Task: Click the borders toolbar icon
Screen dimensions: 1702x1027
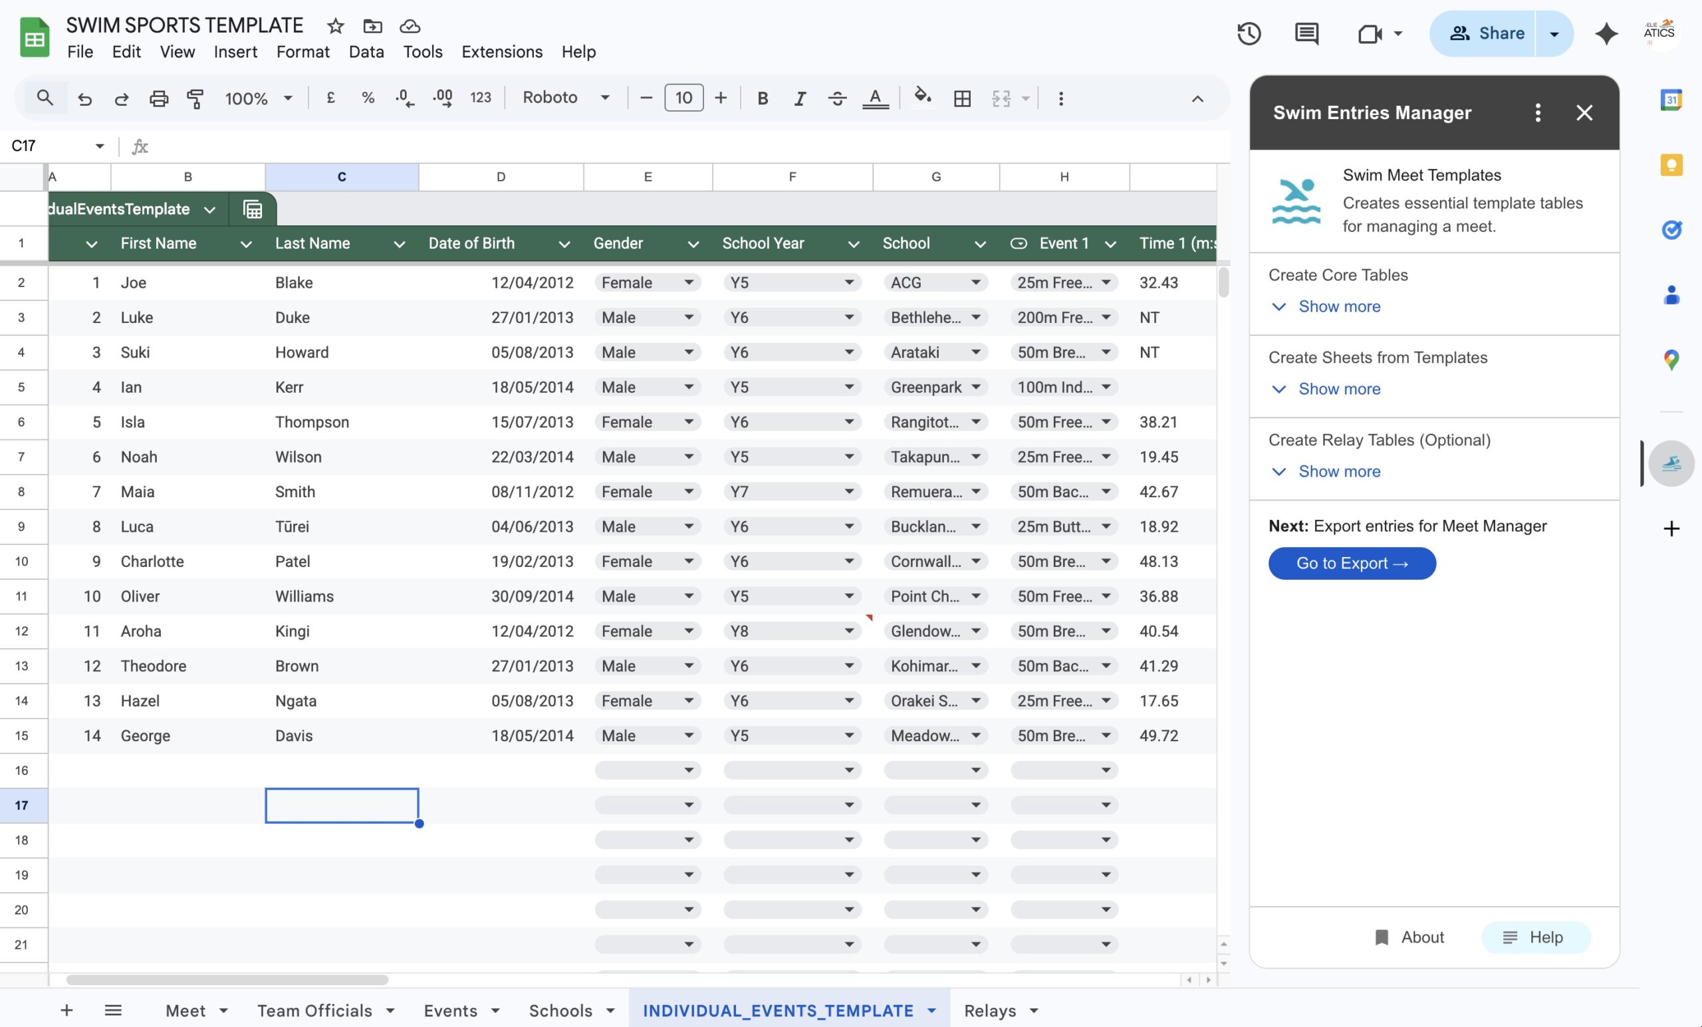Action: pyautogui.click(x=961, y=98)
